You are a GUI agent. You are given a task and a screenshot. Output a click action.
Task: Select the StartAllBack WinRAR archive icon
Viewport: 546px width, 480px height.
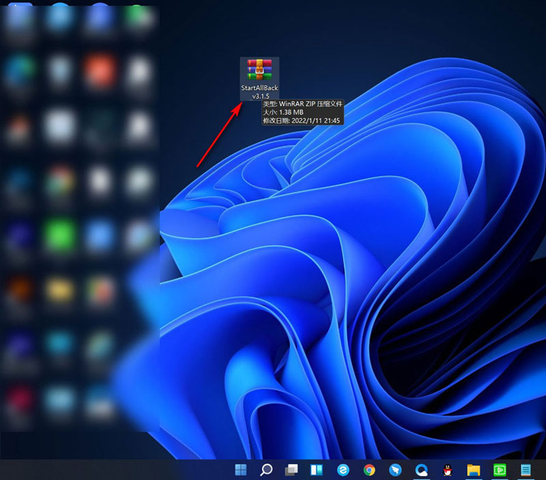coord(260,70)
